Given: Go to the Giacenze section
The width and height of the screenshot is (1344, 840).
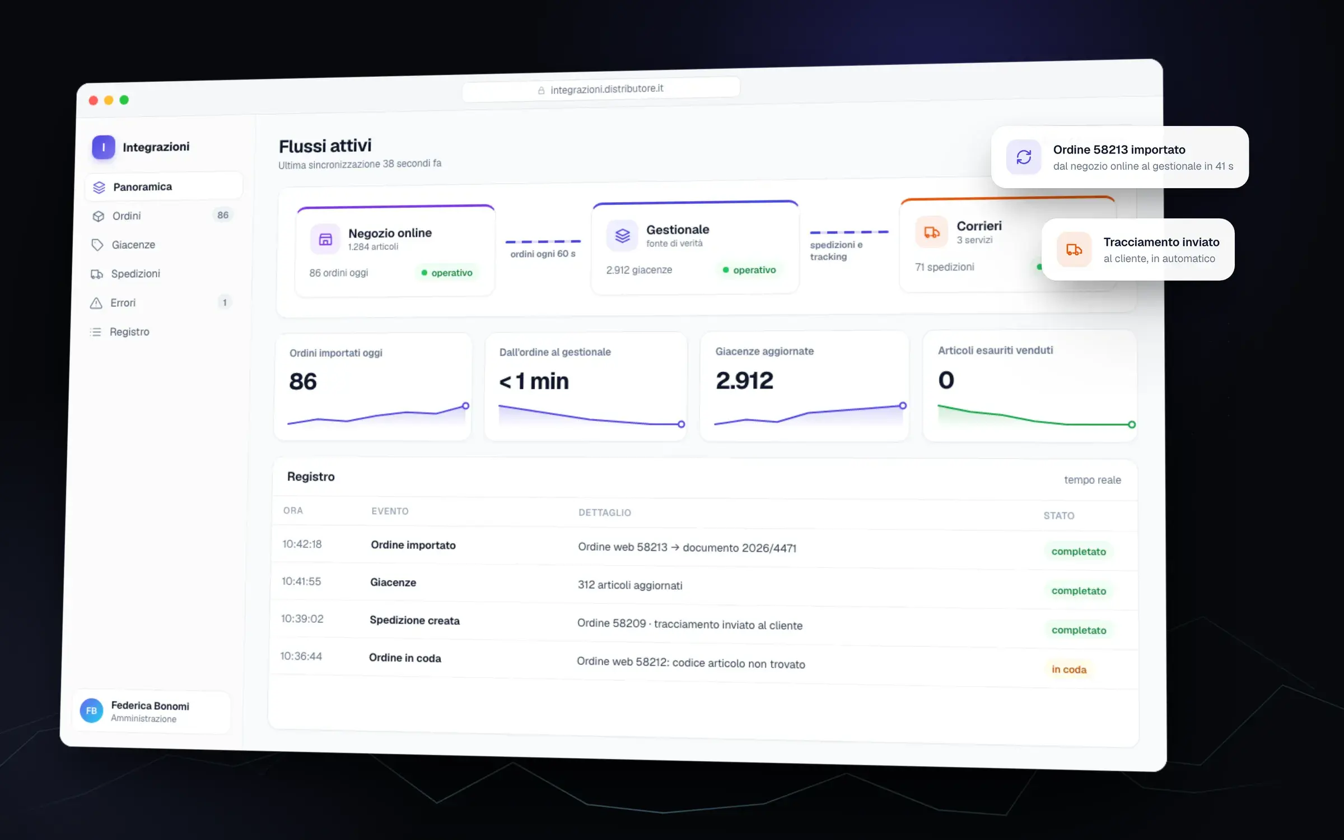Looking at the screenshot, I should point(162,245).
